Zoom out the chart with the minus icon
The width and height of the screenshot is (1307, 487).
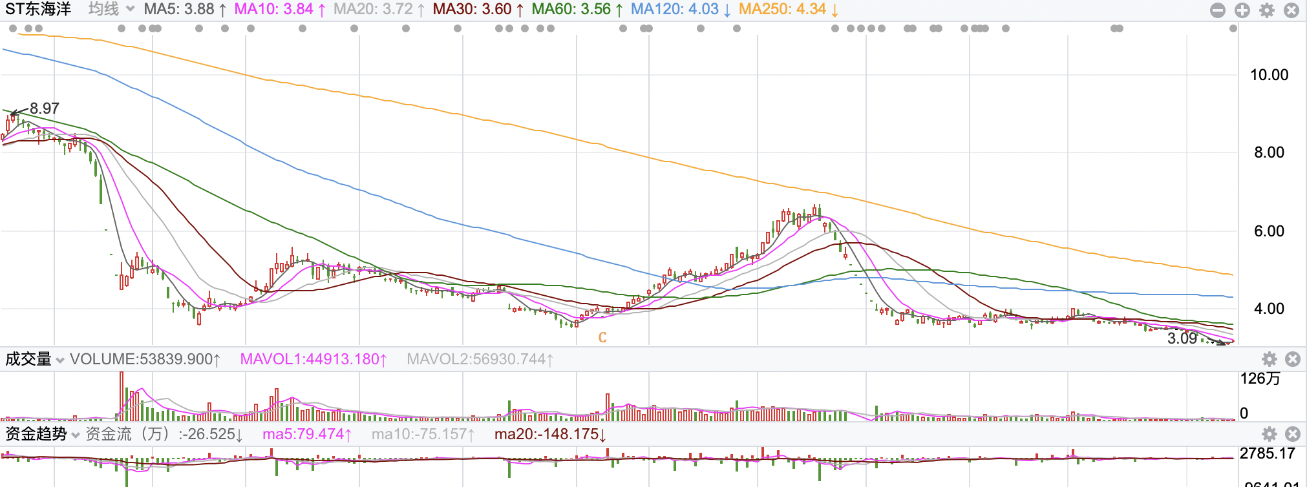tap(1218, 10)
